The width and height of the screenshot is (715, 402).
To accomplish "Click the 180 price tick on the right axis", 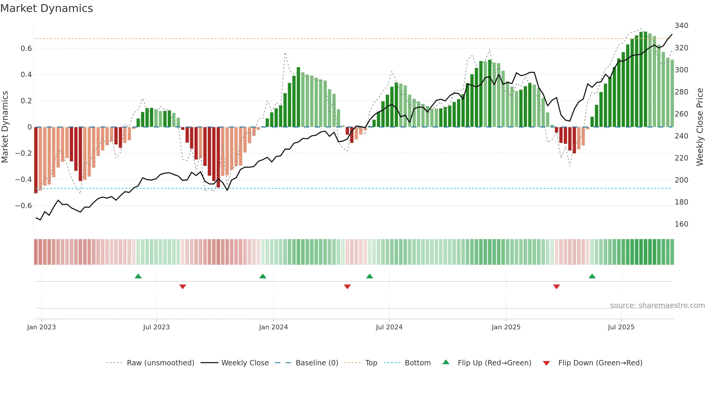I will (x=682, y=202).
